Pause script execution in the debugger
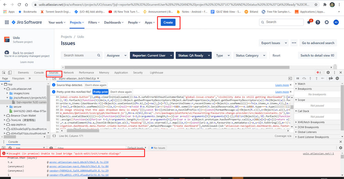 pyautogui.click(x=298, y=79)
